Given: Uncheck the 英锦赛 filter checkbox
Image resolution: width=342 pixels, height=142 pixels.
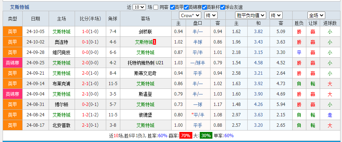Looking at the screenshot, I should 186,7.
